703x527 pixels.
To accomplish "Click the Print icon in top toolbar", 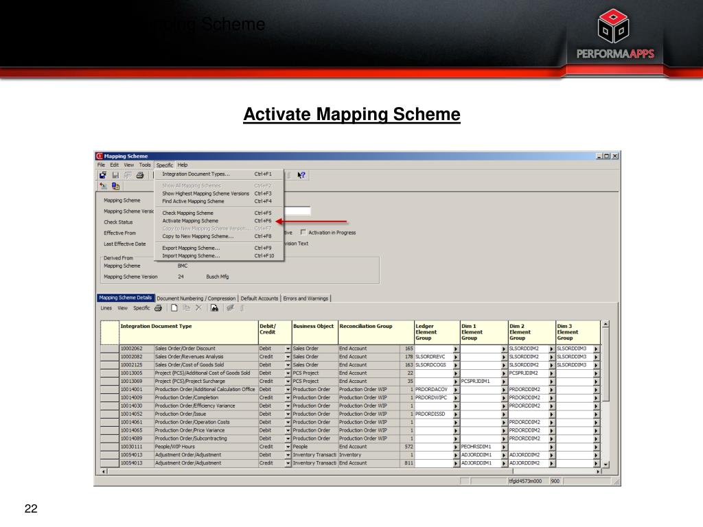I will click(140, 175).
